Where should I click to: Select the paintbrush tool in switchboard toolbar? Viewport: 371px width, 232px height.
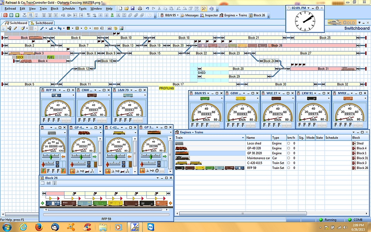[x=22, y=28]
